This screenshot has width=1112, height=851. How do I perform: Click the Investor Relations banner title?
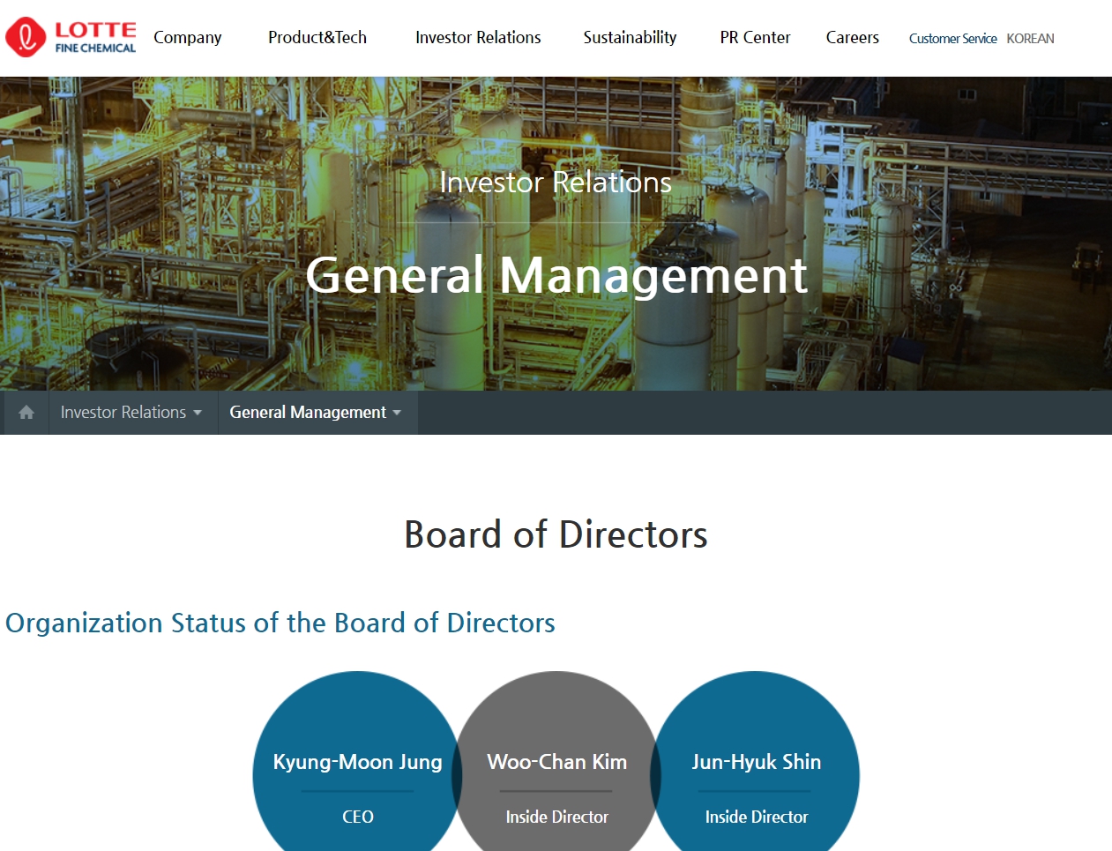(556, 183)
